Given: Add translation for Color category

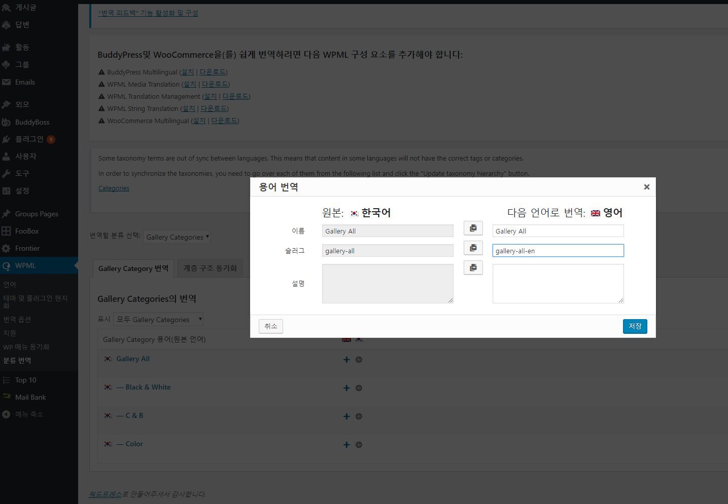Looking at the screenshot, I should coord(346,445).
